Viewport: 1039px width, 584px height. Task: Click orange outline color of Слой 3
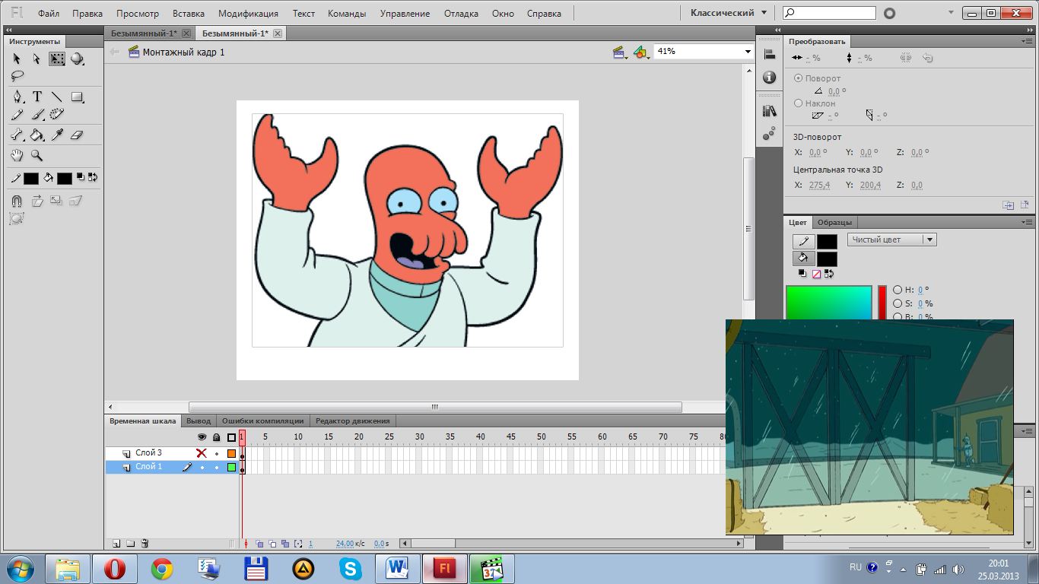[231, 453]
